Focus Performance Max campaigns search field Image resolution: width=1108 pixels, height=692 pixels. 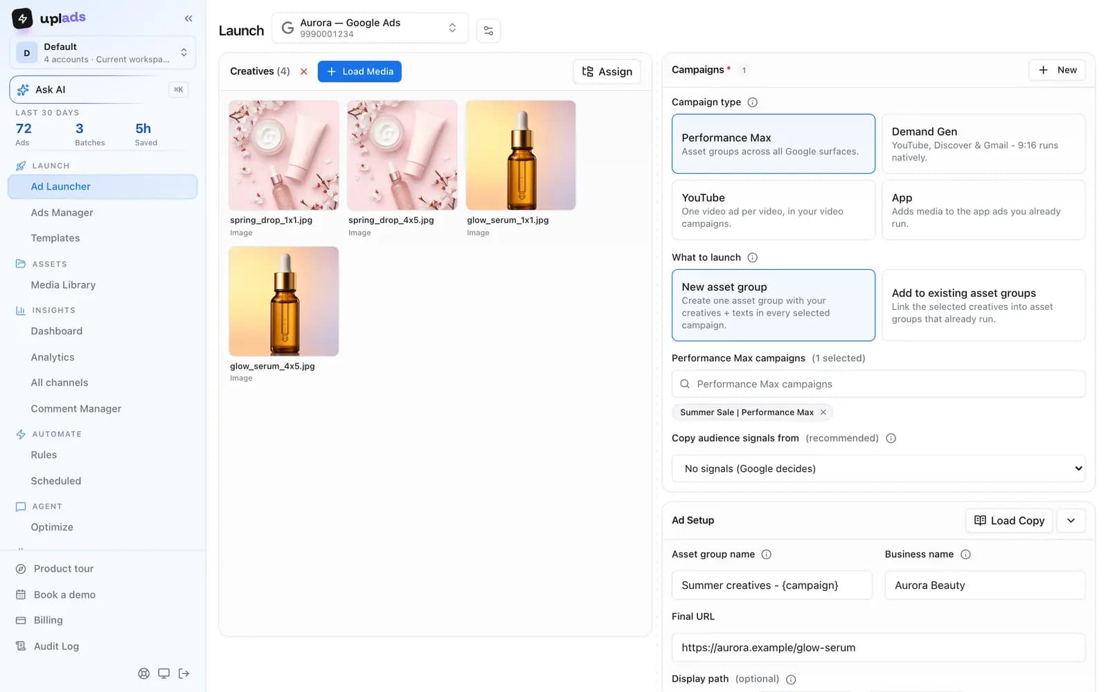[878, 384]
